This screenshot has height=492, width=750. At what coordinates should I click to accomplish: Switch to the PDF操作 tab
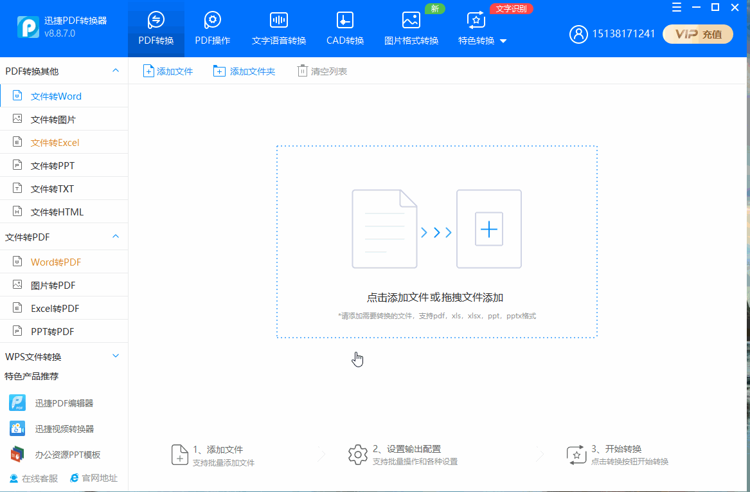[x=212, y=28]
